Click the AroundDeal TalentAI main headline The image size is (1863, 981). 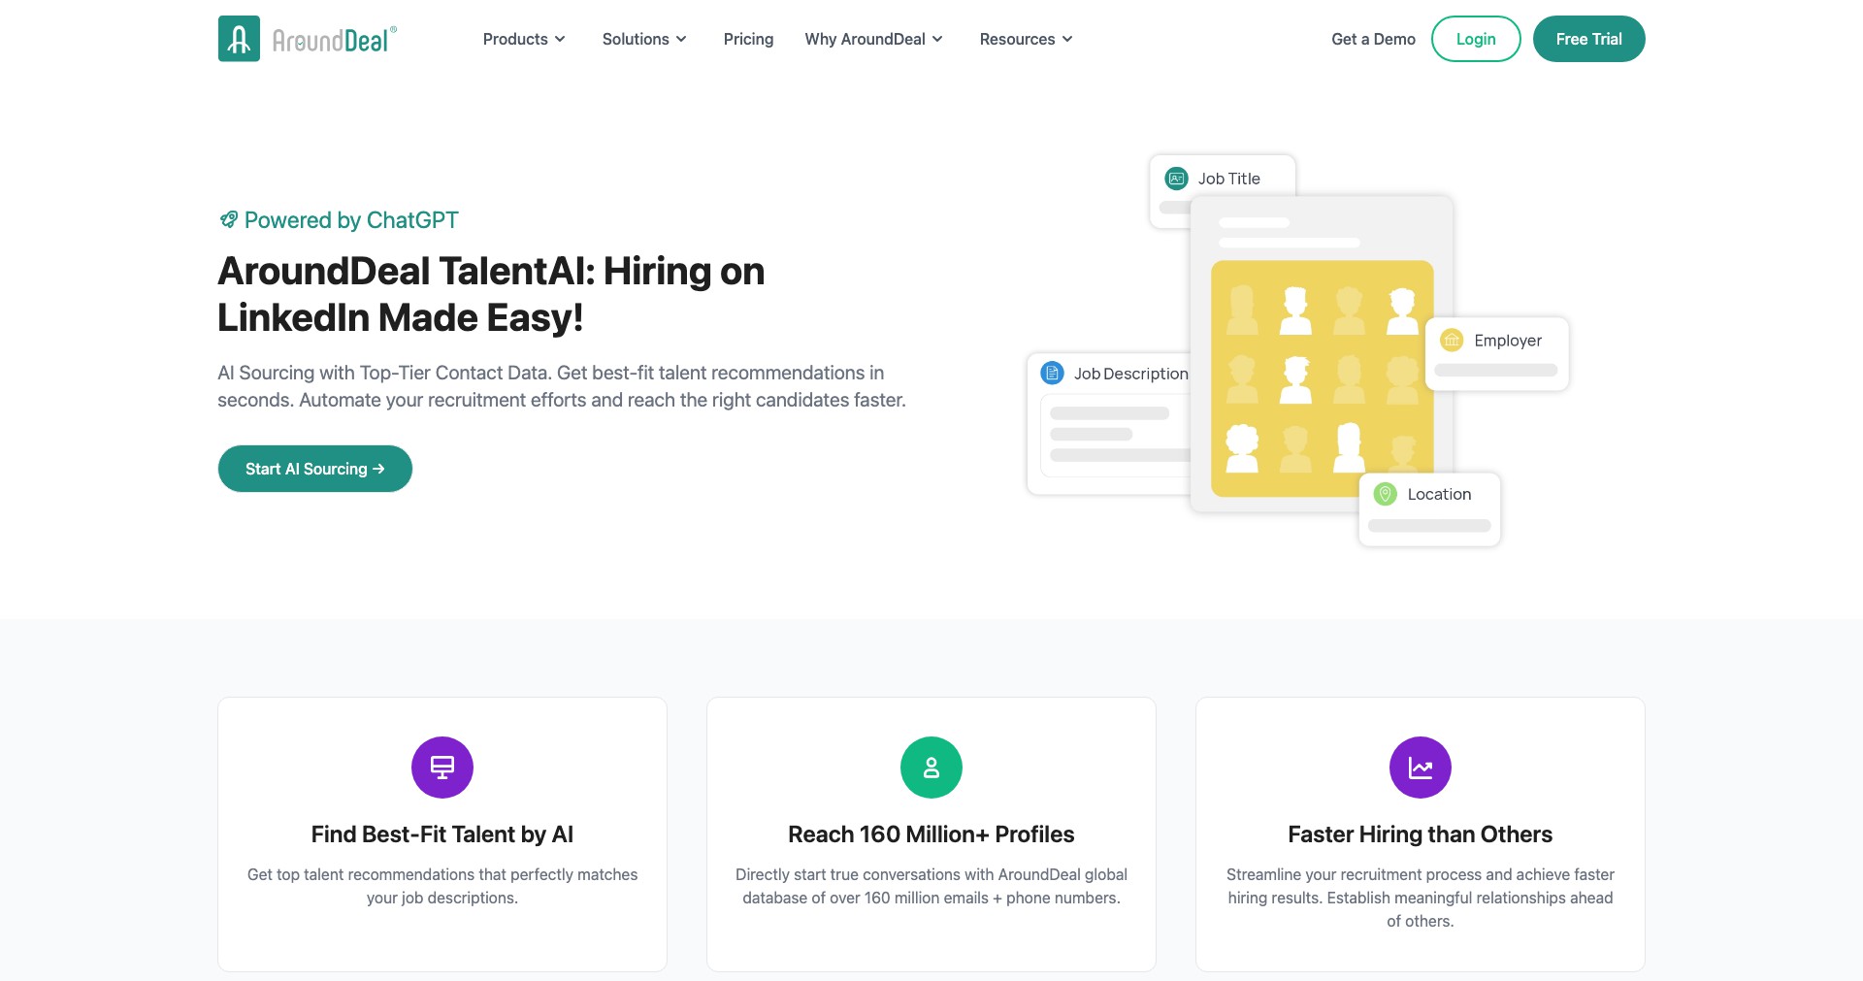click(x=491, y=294)
